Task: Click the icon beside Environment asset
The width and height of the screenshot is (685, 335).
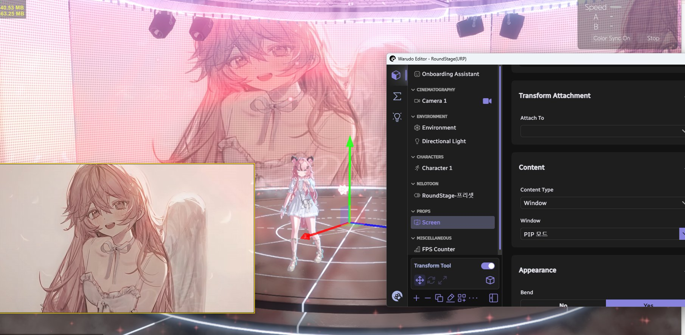Action: pos(417,128)
